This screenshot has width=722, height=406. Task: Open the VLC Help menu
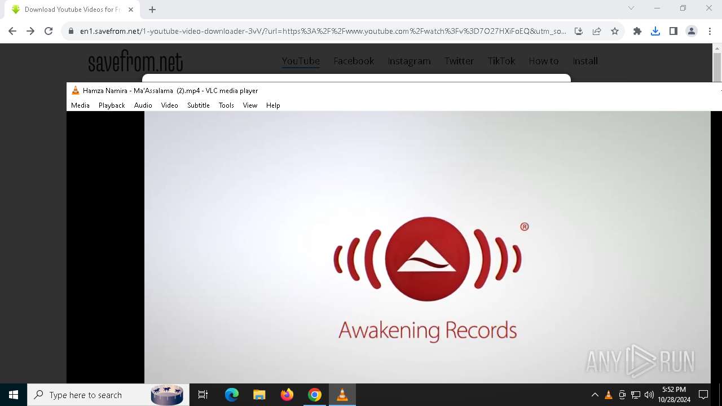(x=273, y=105)
